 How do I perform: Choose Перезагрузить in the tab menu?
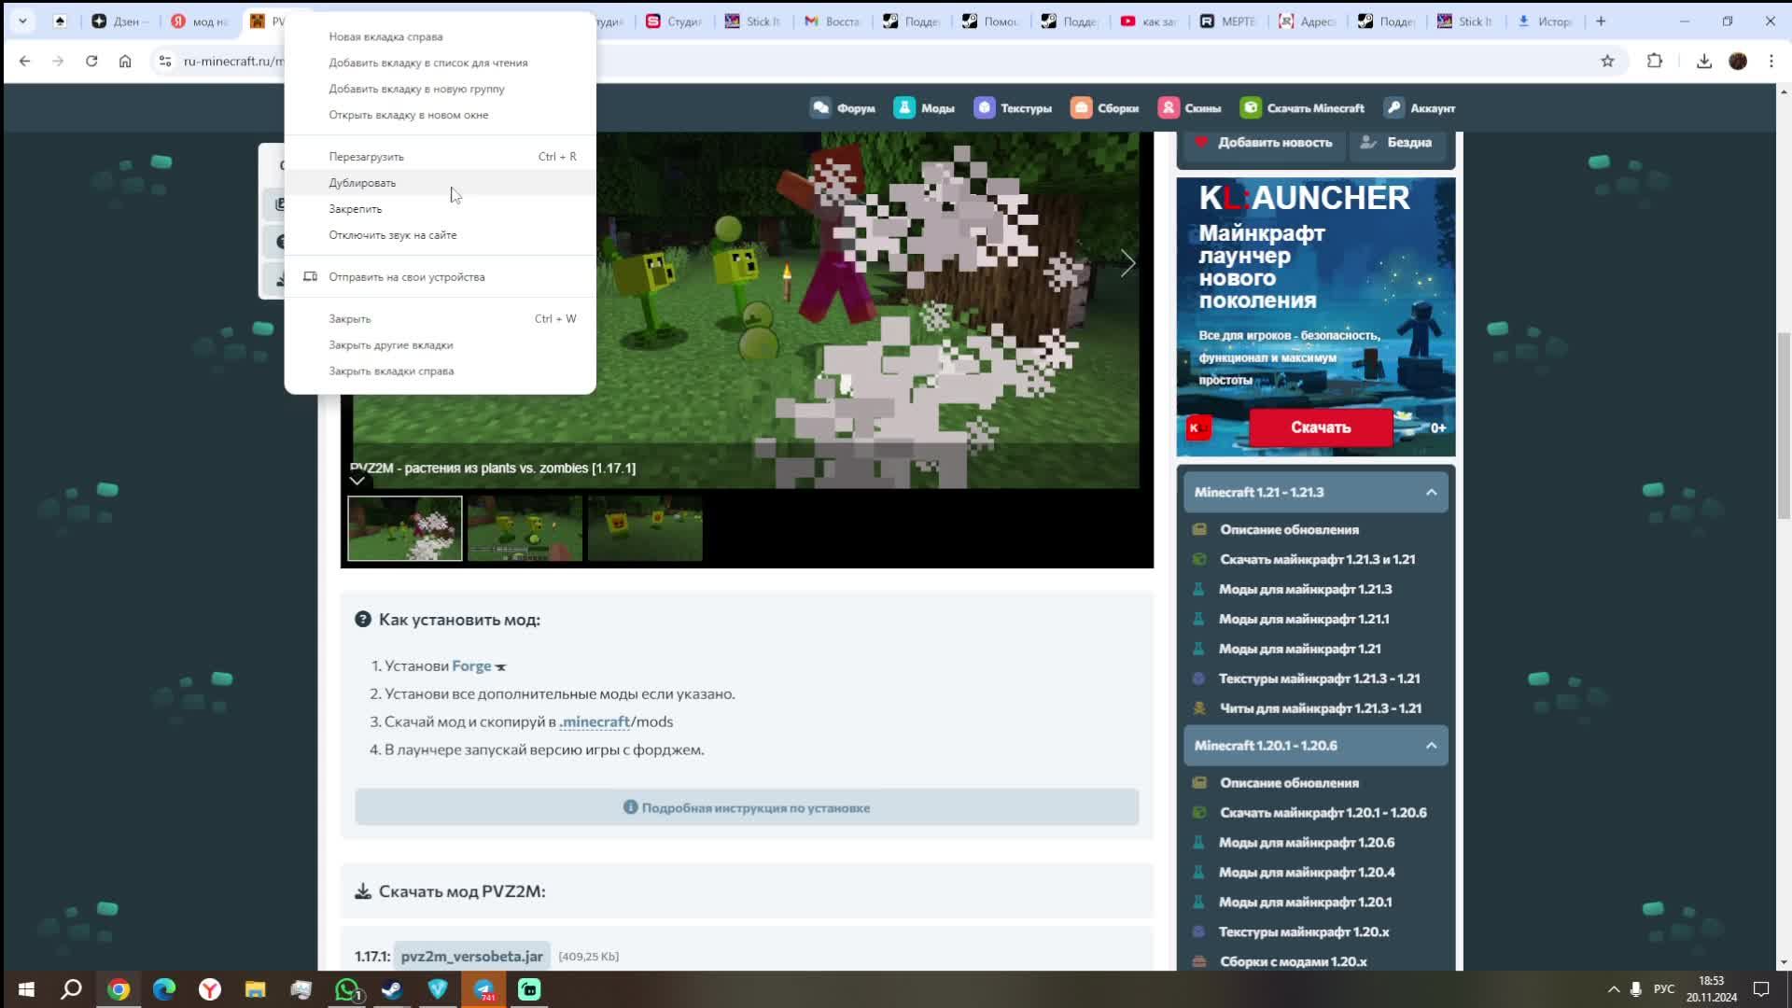441,157
